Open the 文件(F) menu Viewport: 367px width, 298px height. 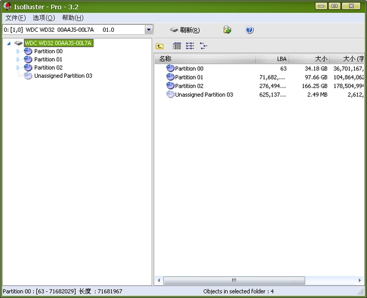coord(15,18)
